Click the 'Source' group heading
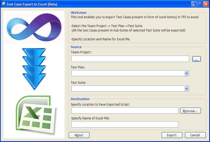This screenshot has height=142, width=210. (x=76, y=47)
